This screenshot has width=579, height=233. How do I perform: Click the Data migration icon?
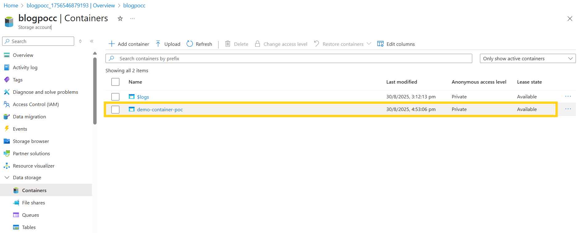(x=7, y=117)
